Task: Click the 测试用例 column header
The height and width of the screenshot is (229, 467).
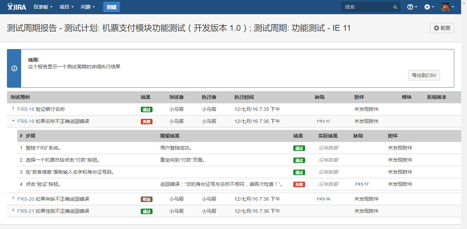Action: 20,97
